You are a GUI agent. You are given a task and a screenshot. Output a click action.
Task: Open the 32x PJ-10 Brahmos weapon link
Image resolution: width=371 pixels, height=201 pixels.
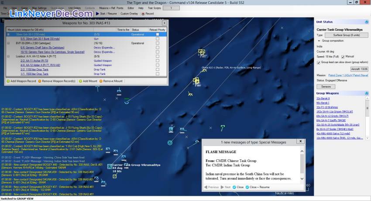click(x=327, y=107)
